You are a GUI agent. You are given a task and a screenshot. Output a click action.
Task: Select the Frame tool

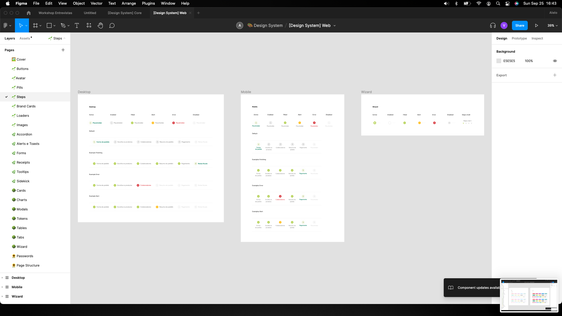(35, 25)
